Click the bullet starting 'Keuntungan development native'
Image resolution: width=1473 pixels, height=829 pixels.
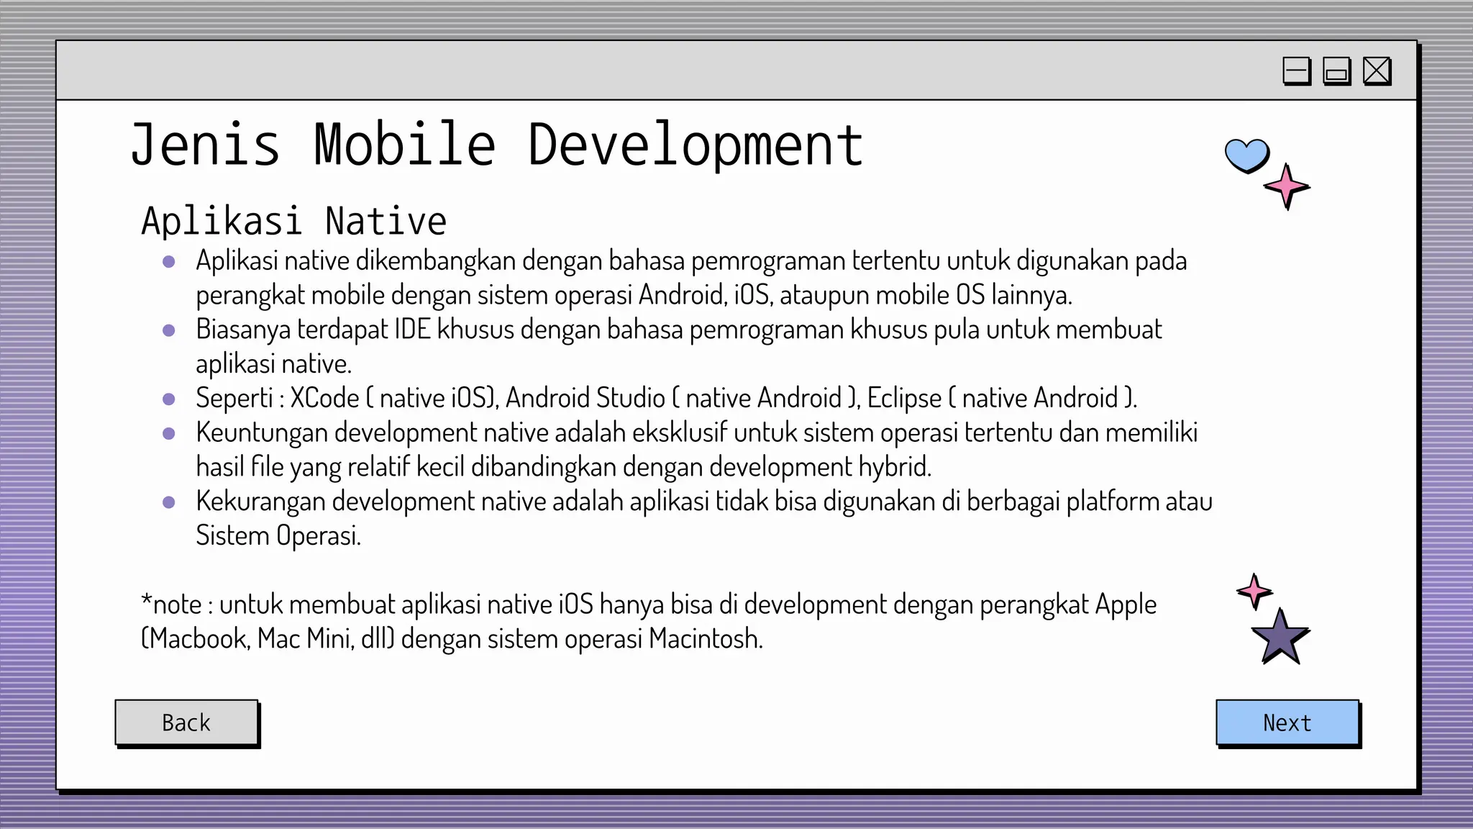697,449
